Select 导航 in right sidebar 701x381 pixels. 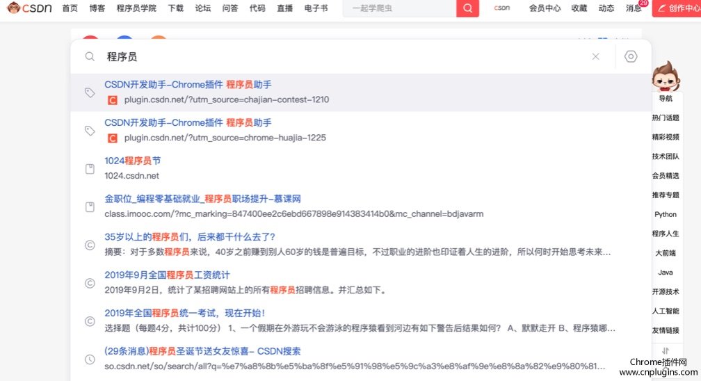click(666, 99)
